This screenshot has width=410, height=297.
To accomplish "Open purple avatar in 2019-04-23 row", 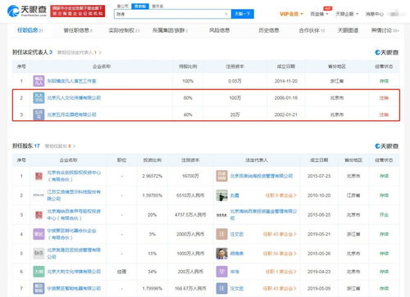I will pos(221,272).
